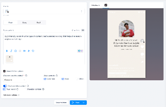Open the tag label icon in the toolbar
Screen dimensions: 166x107
pos(33,51)
